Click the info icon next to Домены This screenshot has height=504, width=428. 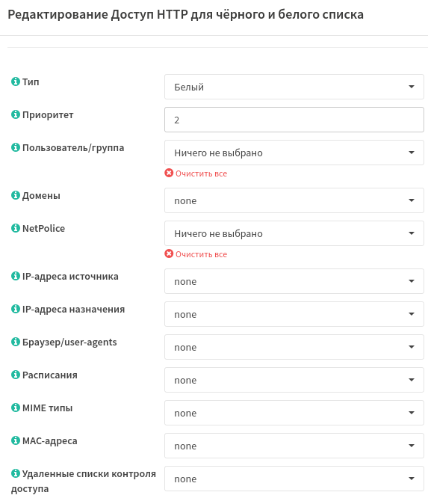click(16, 195)
